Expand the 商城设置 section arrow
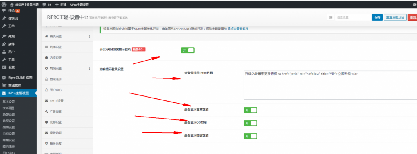This screenshot has height=154, width=417. pyautogui.click(x=89, y=69)
